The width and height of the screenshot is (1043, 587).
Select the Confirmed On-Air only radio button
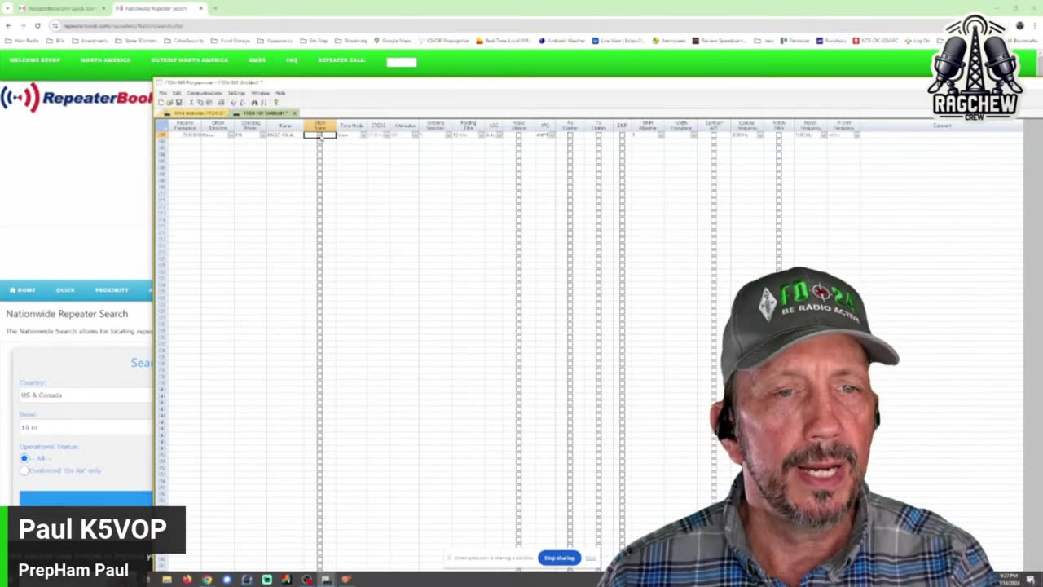[24, 470]
